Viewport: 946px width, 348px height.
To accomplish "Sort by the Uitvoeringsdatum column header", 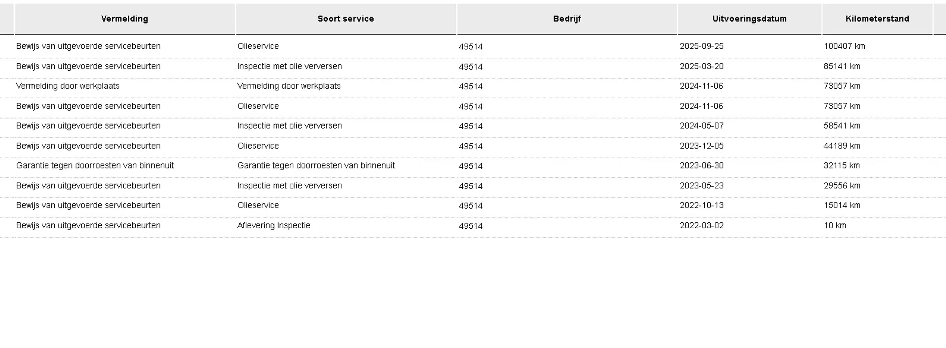I will pyautogui.click(x=749, y=19).
